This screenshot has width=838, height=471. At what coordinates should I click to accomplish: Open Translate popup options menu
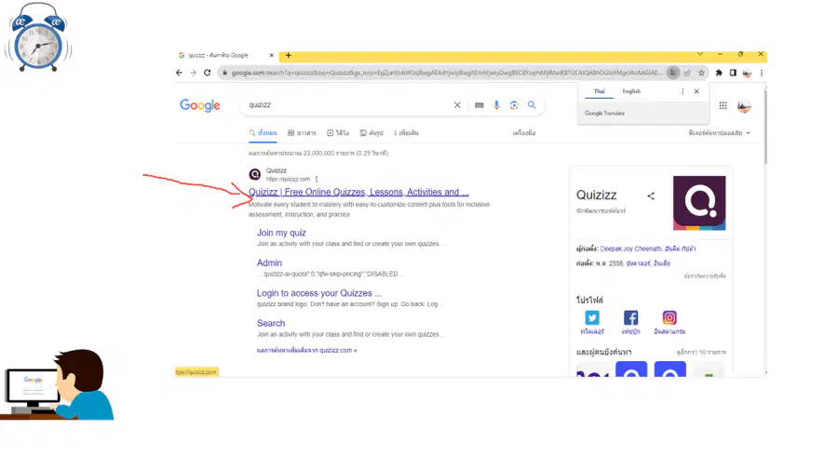coord(683,91)
